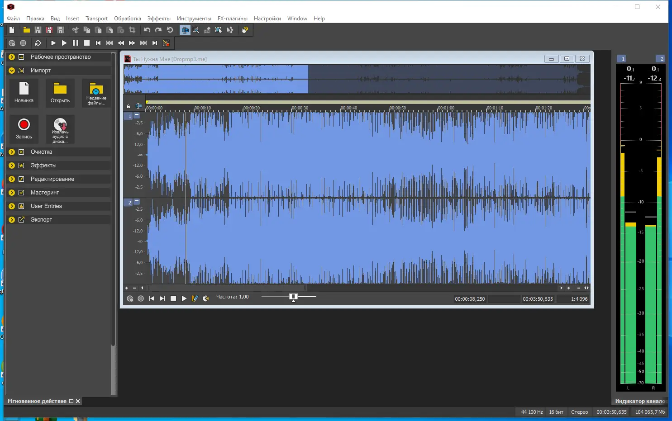Open the Обработка menu

pyautogui.click(x=128, y=19)
